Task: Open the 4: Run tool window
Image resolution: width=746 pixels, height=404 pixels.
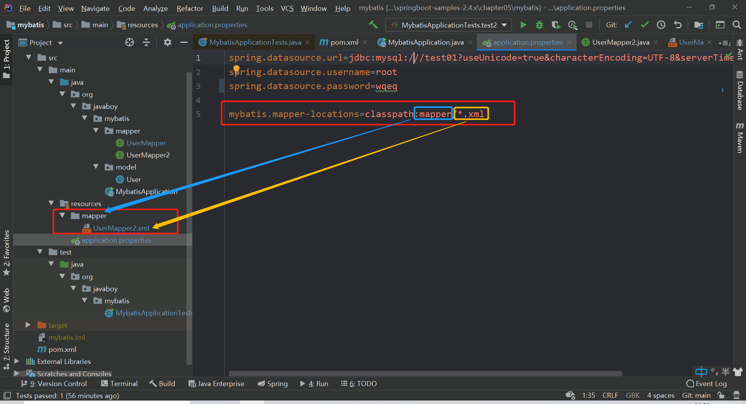Action: (314, 384)
